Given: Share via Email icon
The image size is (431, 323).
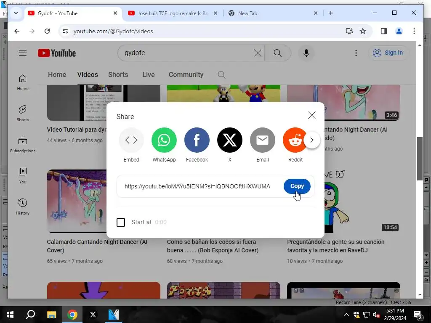Looking at the screenshot, I should pos(263,140).
